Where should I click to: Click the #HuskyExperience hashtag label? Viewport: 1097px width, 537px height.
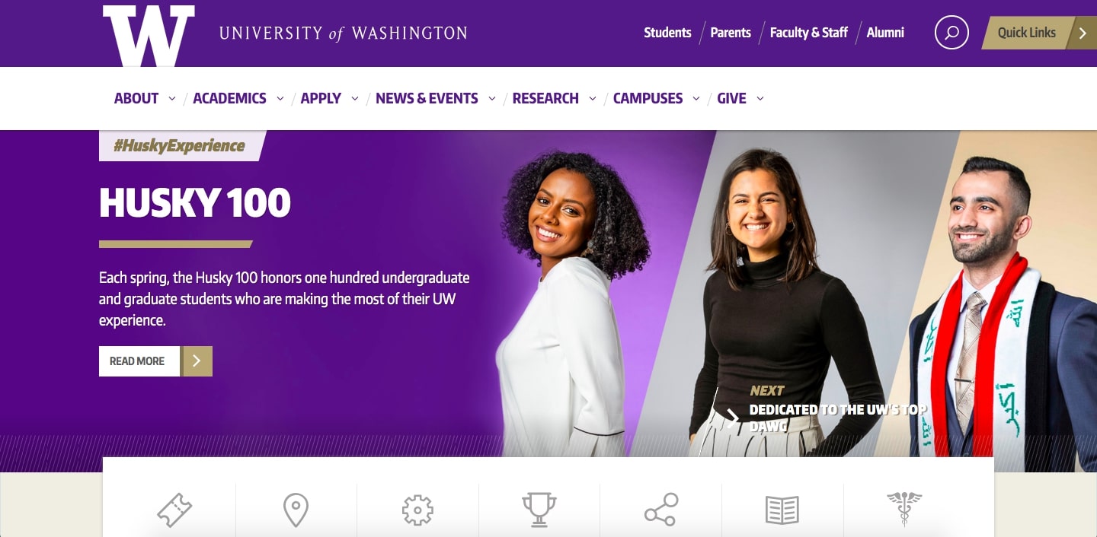coord(180,146)
